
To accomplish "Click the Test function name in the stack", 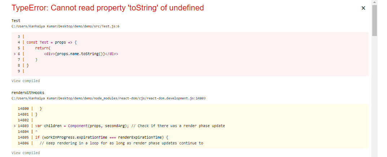I will tap(16, 21).
